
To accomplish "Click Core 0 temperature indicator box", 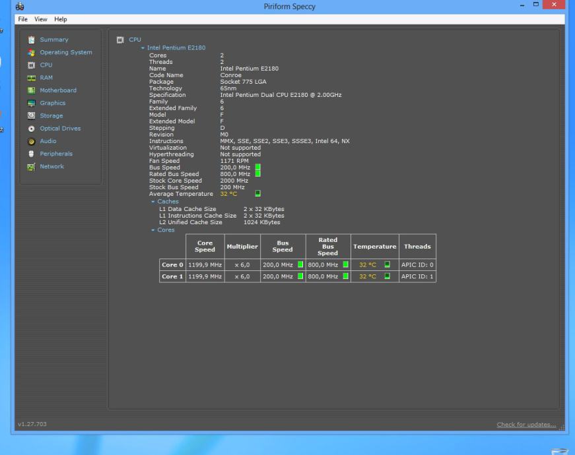I will tap(387, 264).
